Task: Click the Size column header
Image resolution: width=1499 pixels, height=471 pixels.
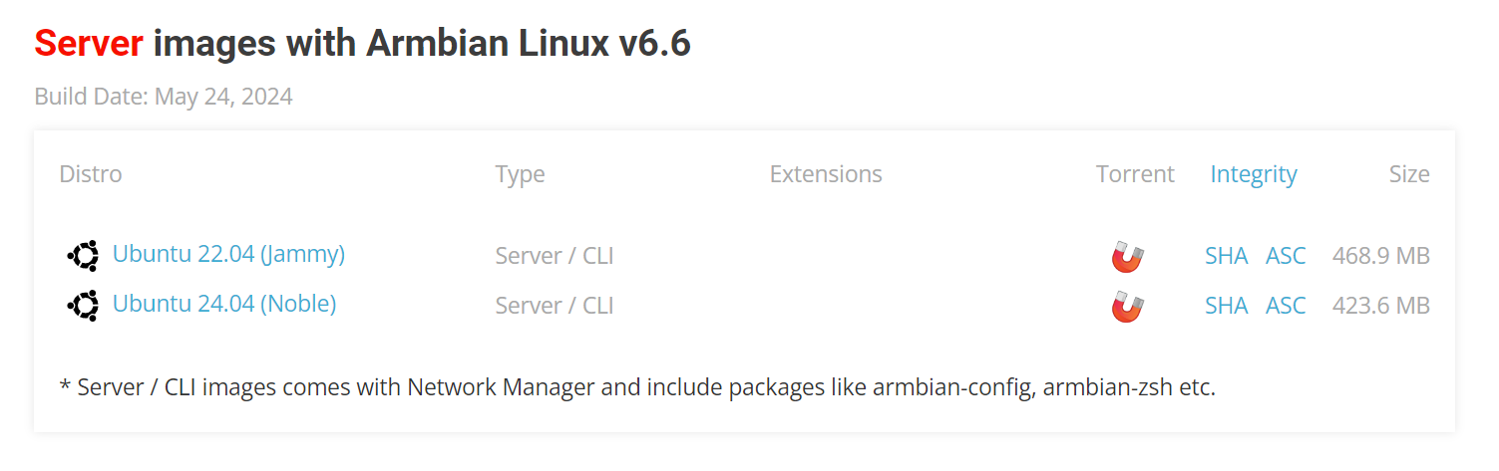Action: (1409, 174)
